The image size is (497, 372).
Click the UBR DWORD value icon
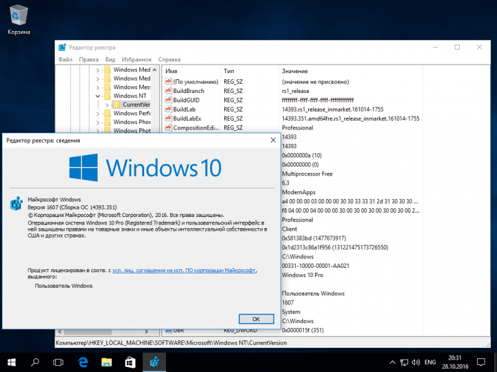tap(168, 331)
